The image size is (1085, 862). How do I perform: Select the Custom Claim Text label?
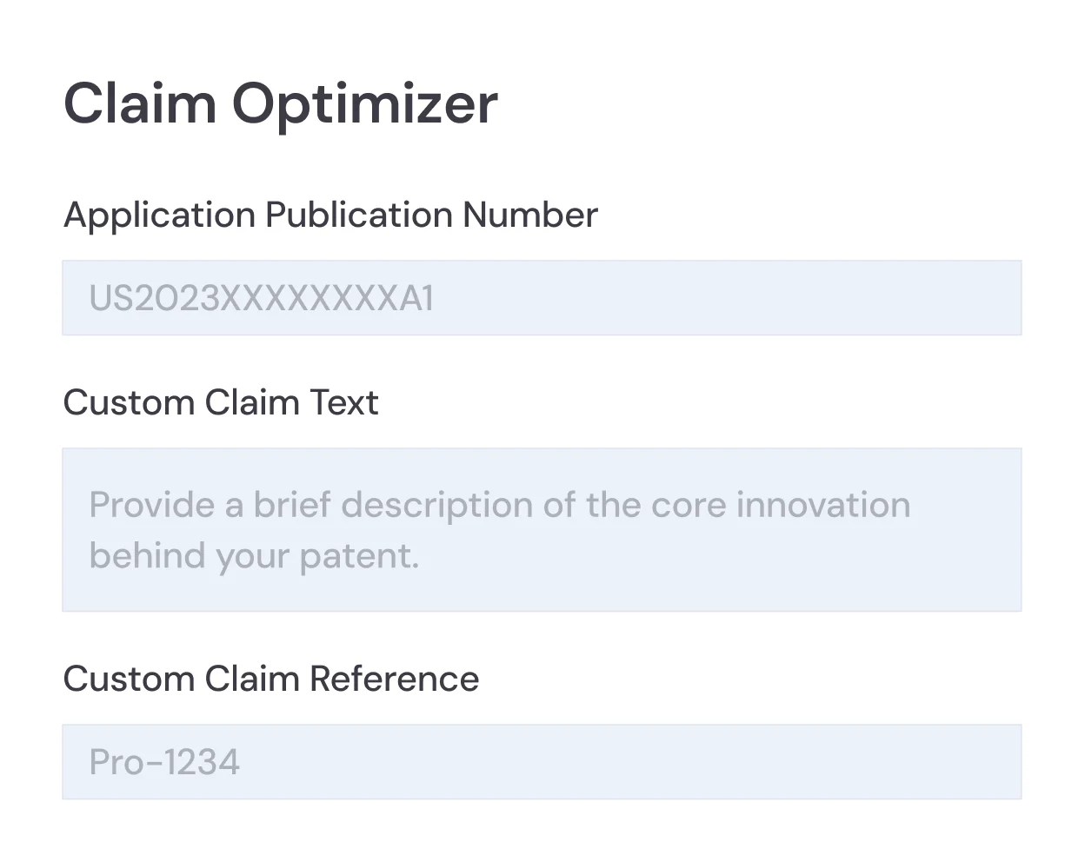[x=220, y=402]
